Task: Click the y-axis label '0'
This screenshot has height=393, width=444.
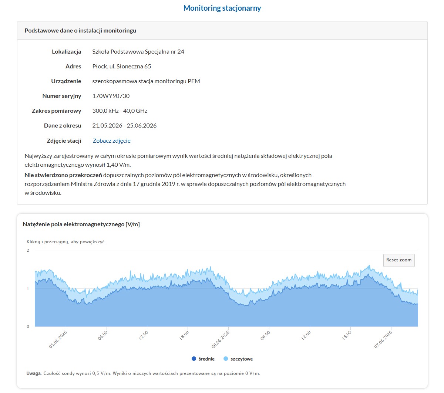Action: [28, 326]
